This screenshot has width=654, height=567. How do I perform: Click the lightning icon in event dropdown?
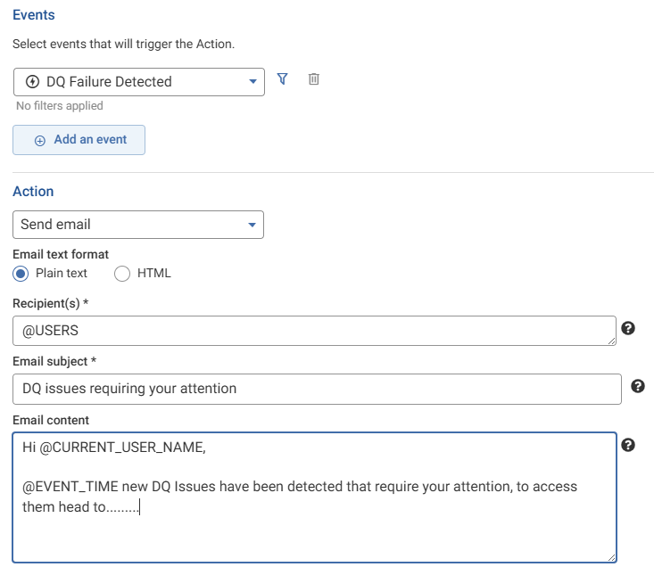[x=33, y=82]
